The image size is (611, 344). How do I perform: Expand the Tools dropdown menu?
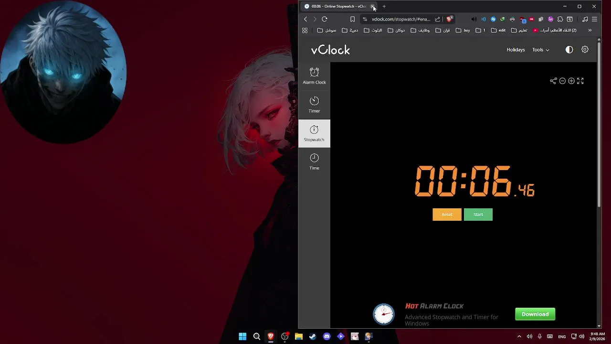tap(541, 50)
